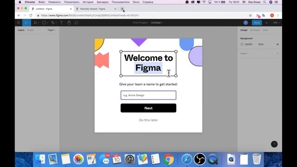Click the Share button
The width and height of the screenshot is (297, 167).
click(257, 23)
